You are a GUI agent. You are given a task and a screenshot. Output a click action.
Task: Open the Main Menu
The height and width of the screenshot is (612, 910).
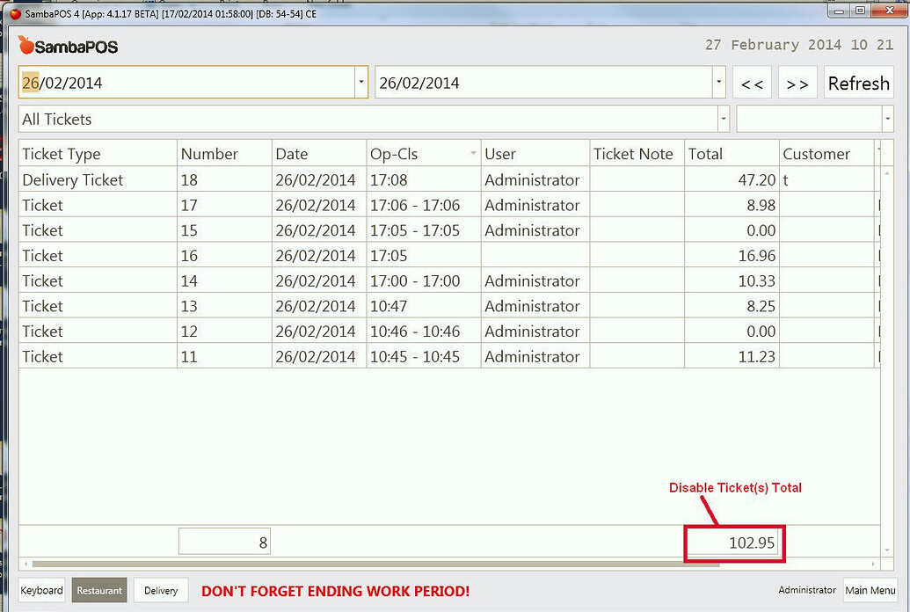point(870,590)
